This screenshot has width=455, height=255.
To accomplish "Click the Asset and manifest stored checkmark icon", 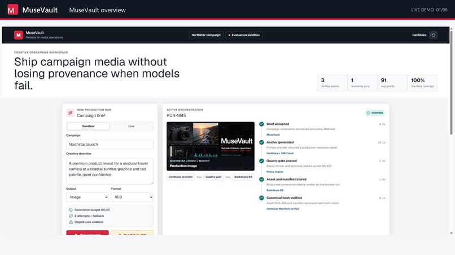I will click(261, 180).
